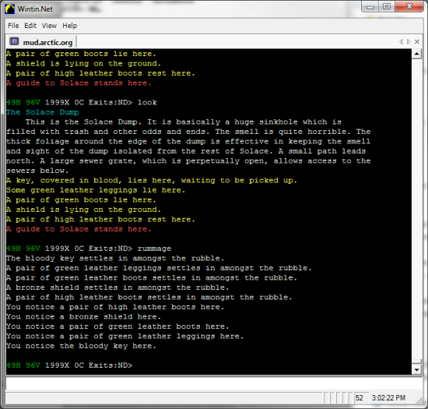
Task: Click the resize grip in status bar corner
Action: tap(419, 400)
